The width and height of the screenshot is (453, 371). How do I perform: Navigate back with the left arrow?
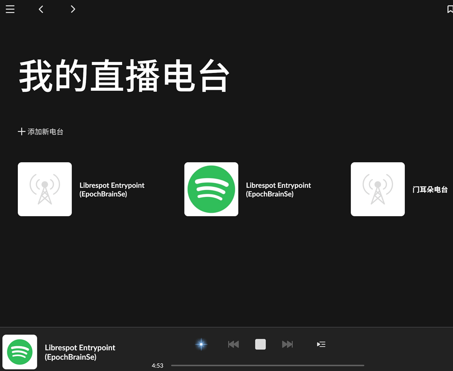[x=41, y=9]
